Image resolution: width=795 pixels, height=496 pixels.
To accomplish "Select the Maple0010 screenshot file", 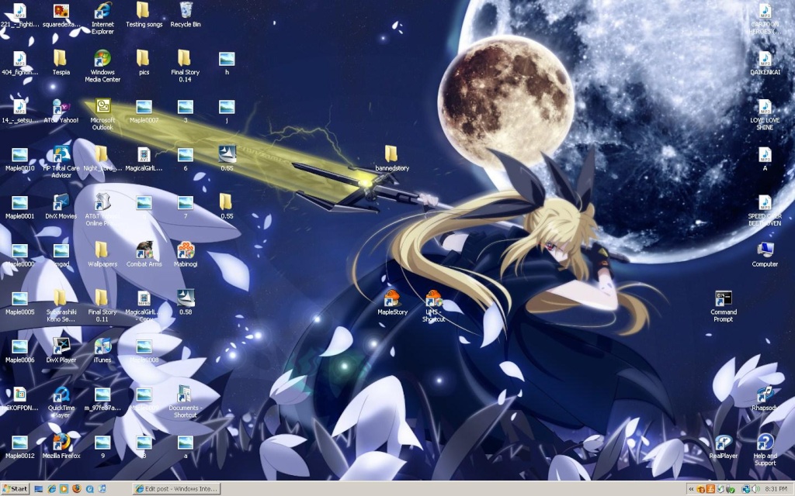I will (x=19, y=159).
